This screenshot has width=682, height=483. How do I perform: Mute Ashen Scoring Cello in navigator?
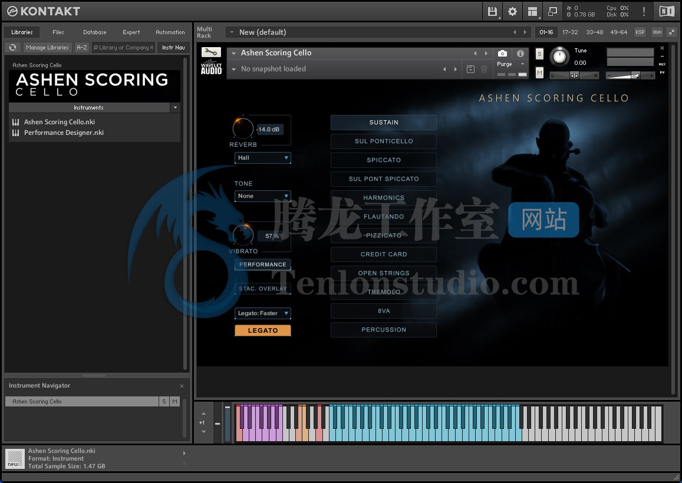pos(175,402)
